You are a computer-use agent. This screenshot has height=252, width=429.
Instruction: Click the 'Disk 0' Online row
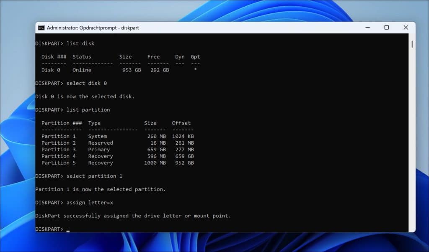point(117,70)
